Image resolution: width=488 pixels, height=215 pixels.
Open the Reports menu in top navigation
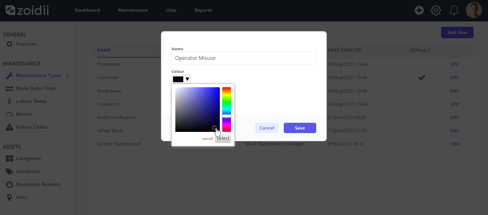[x=203, y=10]
